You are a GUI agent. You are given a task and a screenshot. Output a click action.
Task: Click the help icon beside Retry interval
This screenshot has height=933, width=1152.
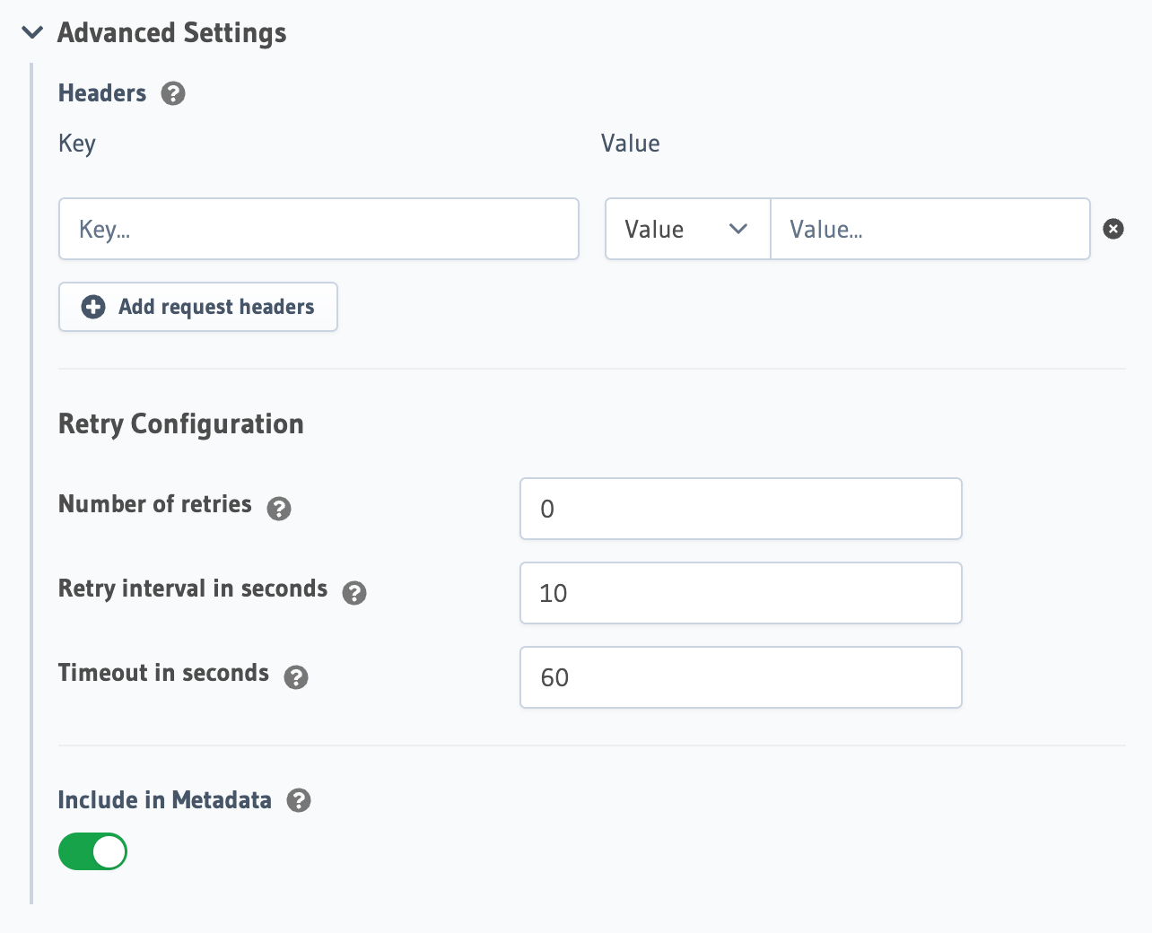[x=354, y=593]
